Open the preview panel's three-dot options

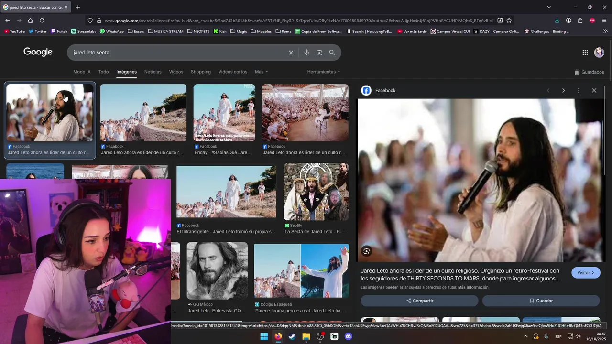click(x=579, y=90)
